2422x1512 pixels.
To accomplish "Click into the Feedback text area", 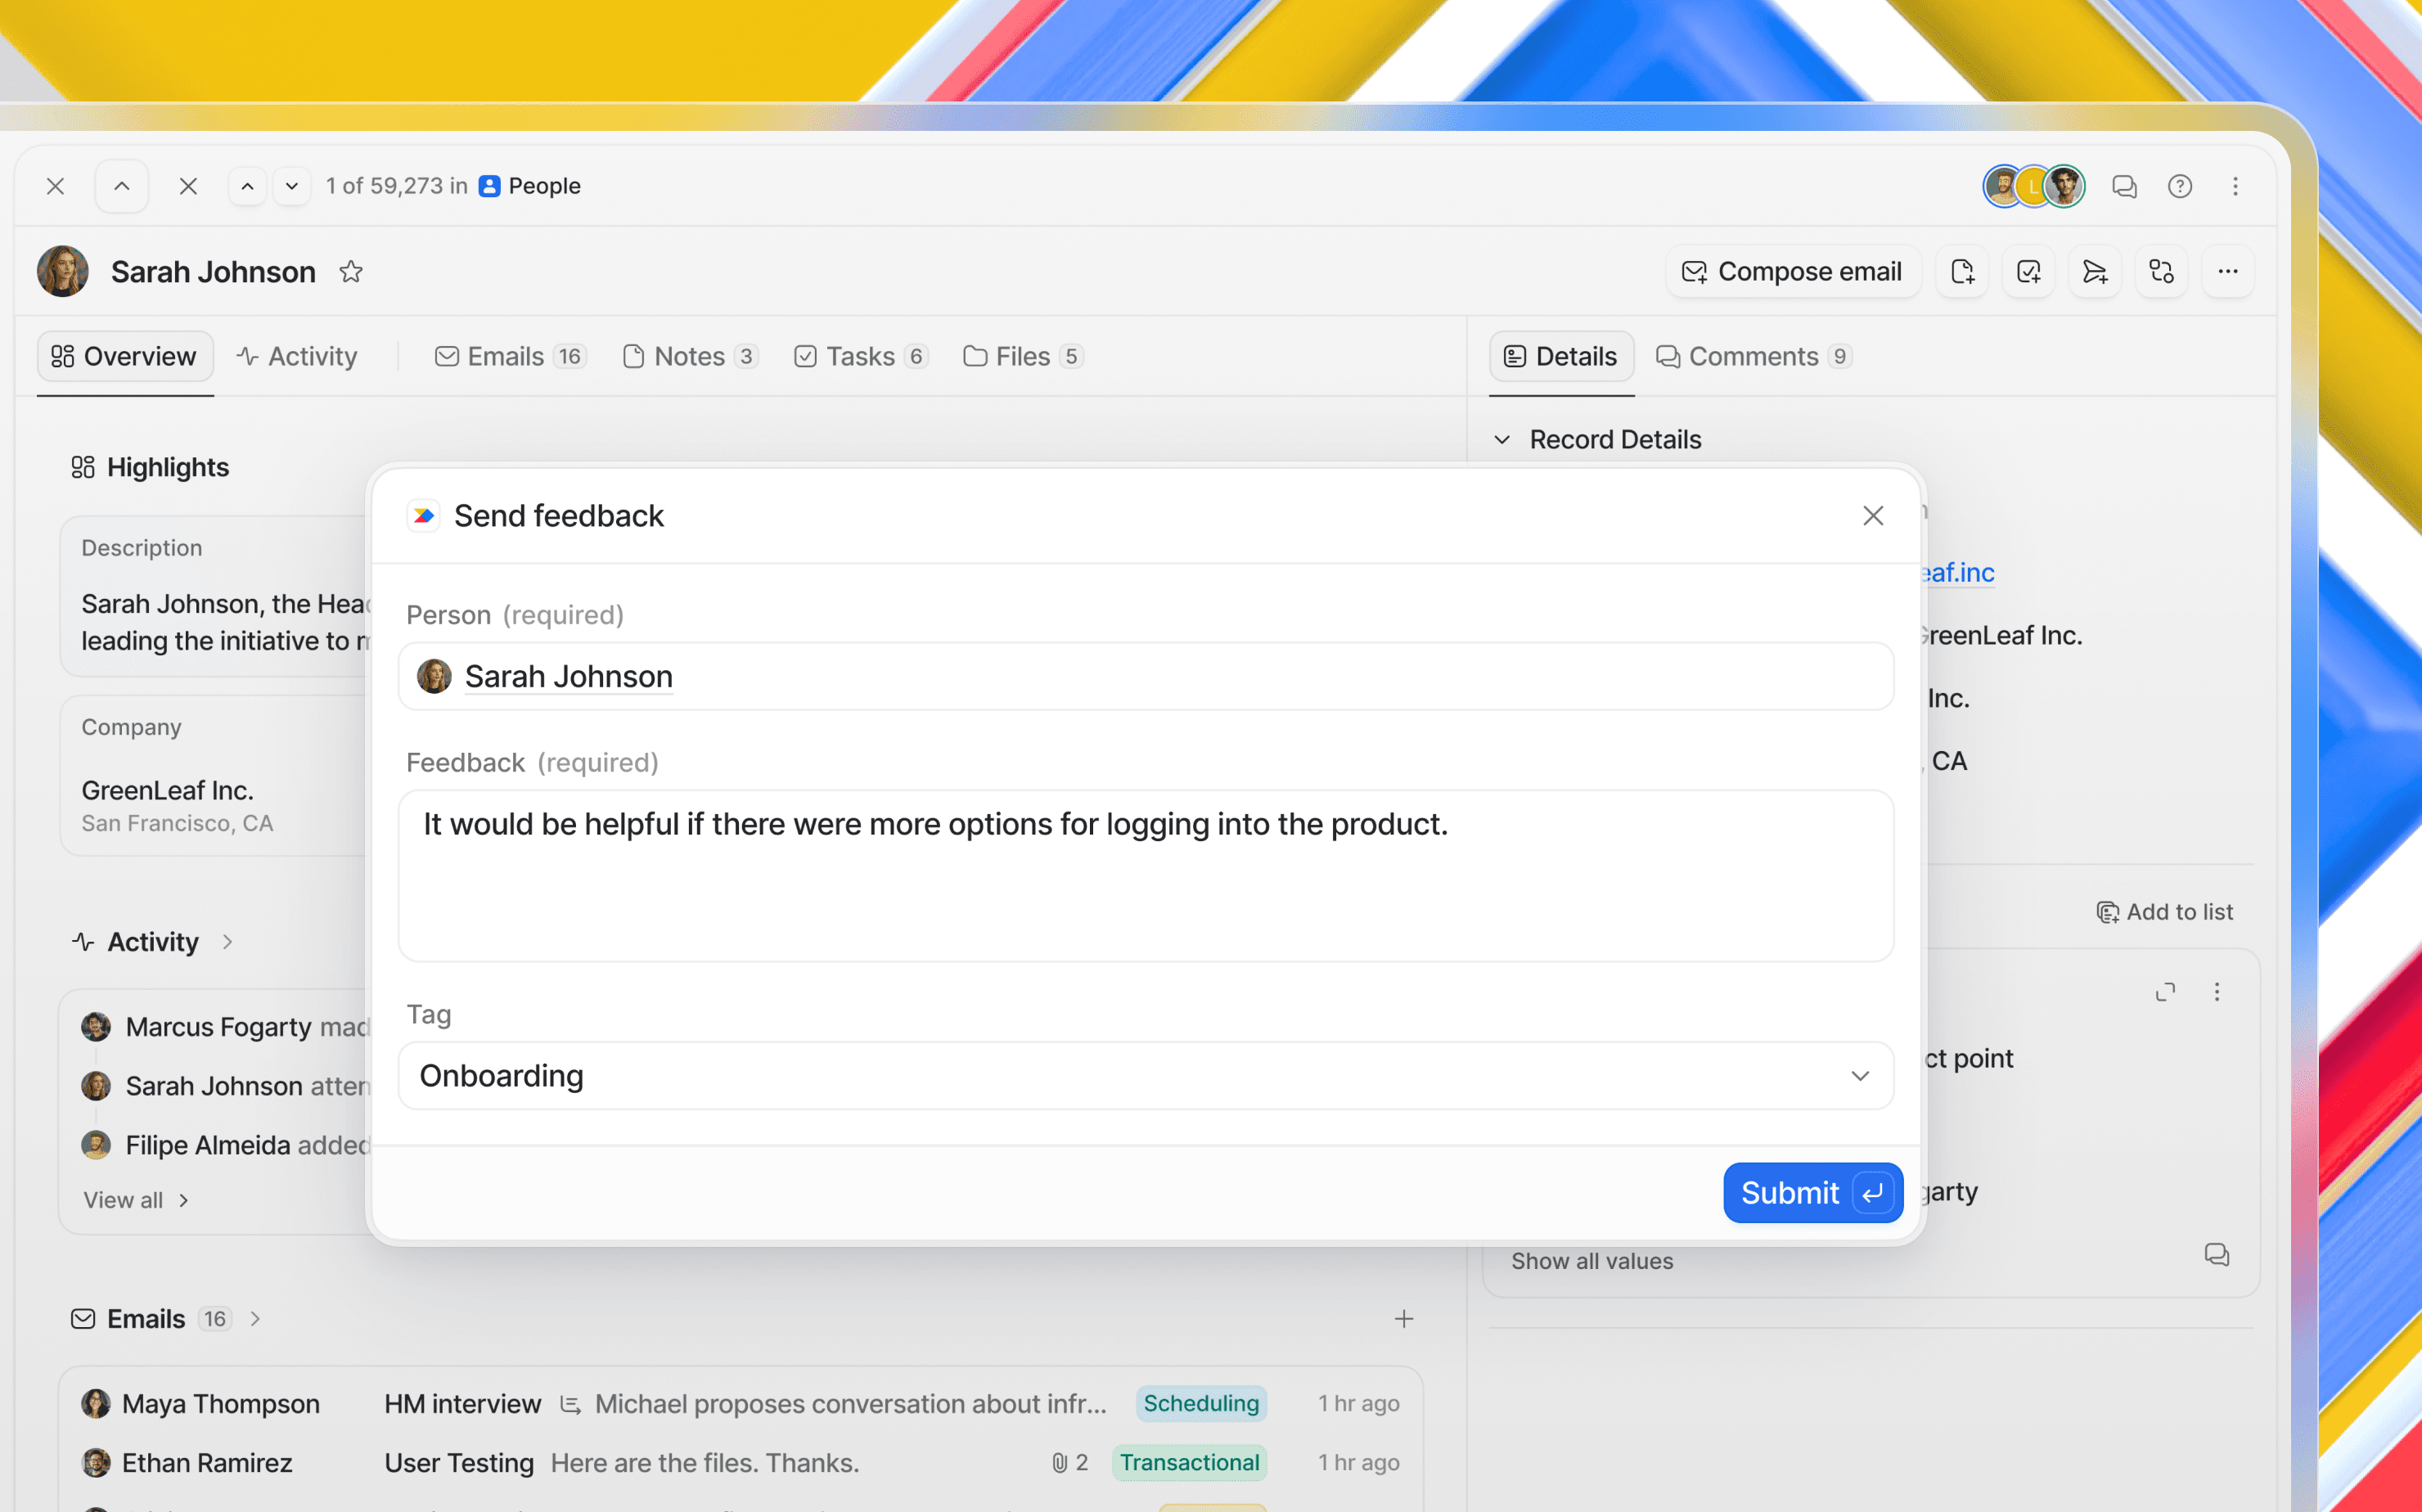I will pos(1145,877).
